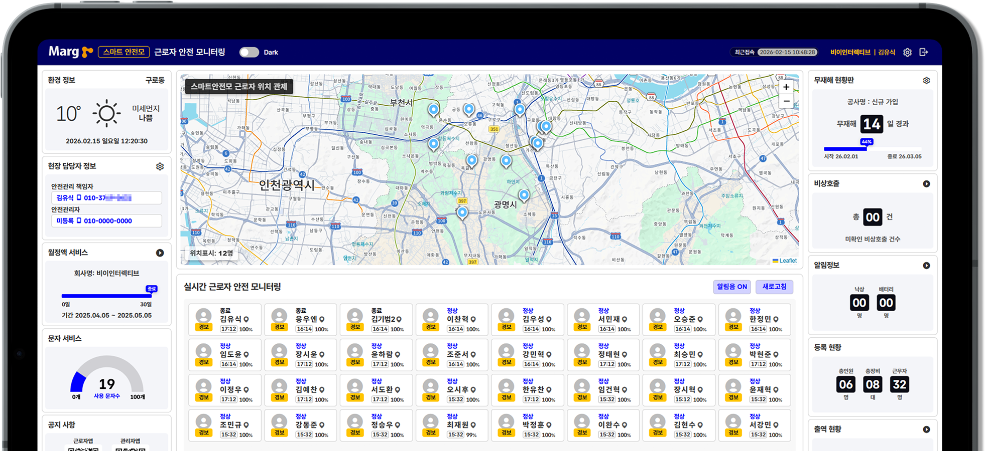985x451 pixels.
Task: Click the 안전관리자 010-0000-0000 phone field
Action: [x=107, y=221]
